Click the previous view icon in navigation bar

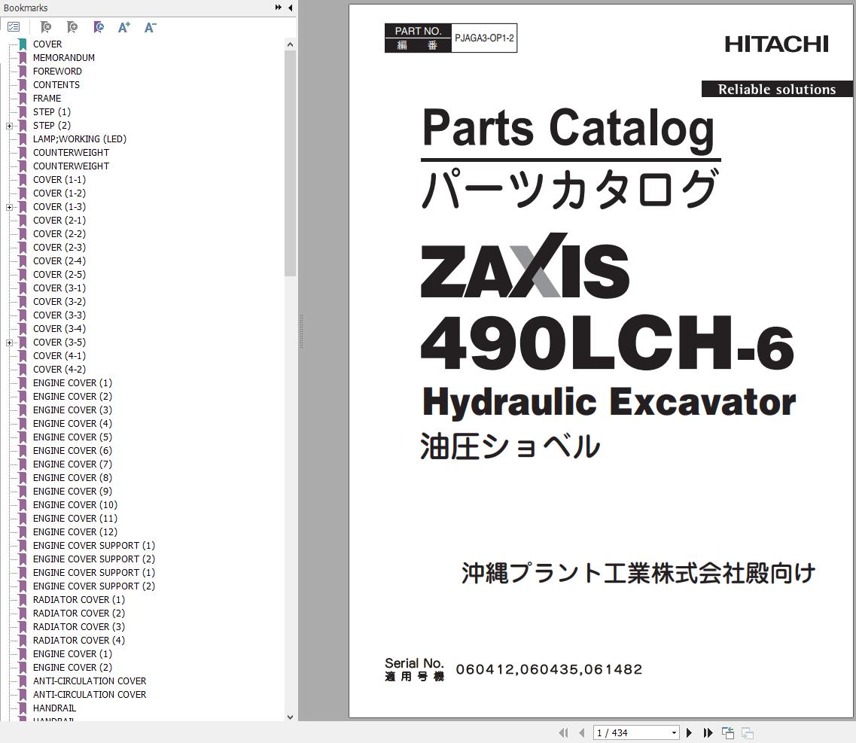(x=728, y=732)
